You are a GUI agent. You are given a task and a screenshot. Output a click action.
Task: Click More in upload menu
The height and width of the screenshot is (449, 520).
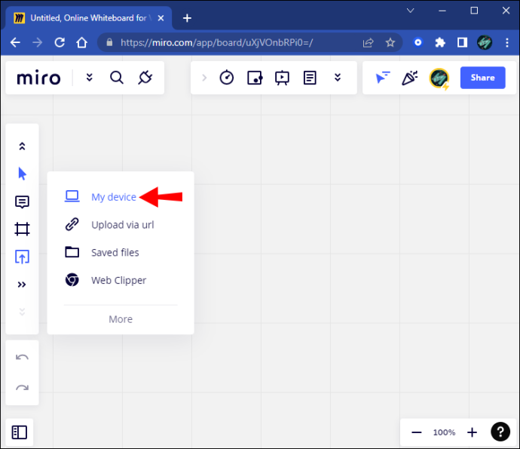pos(121,319)
